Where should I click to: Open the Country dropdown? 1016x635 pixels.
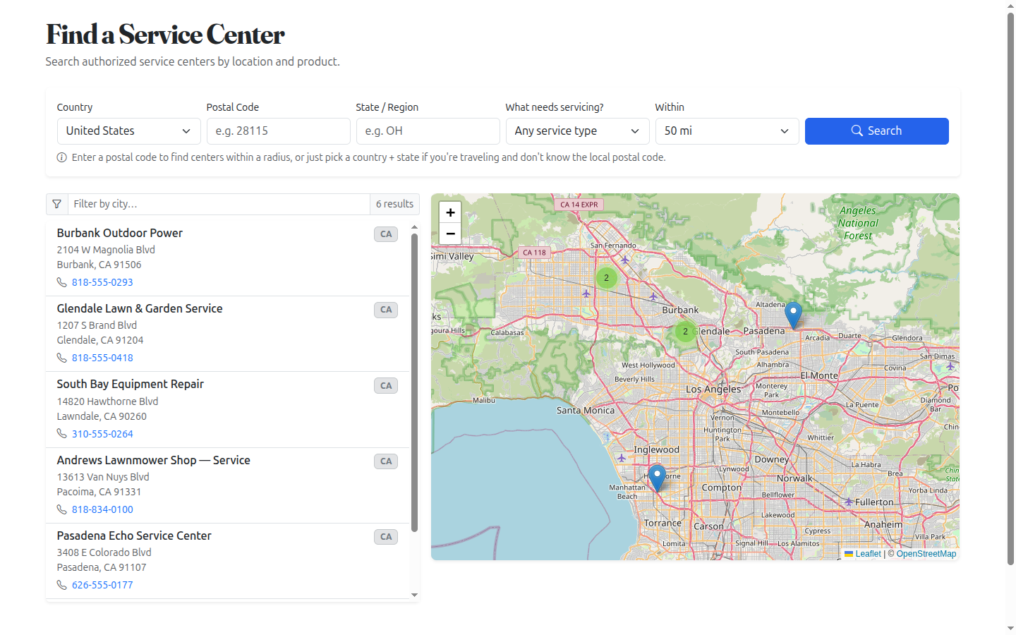tap(129, 131)
